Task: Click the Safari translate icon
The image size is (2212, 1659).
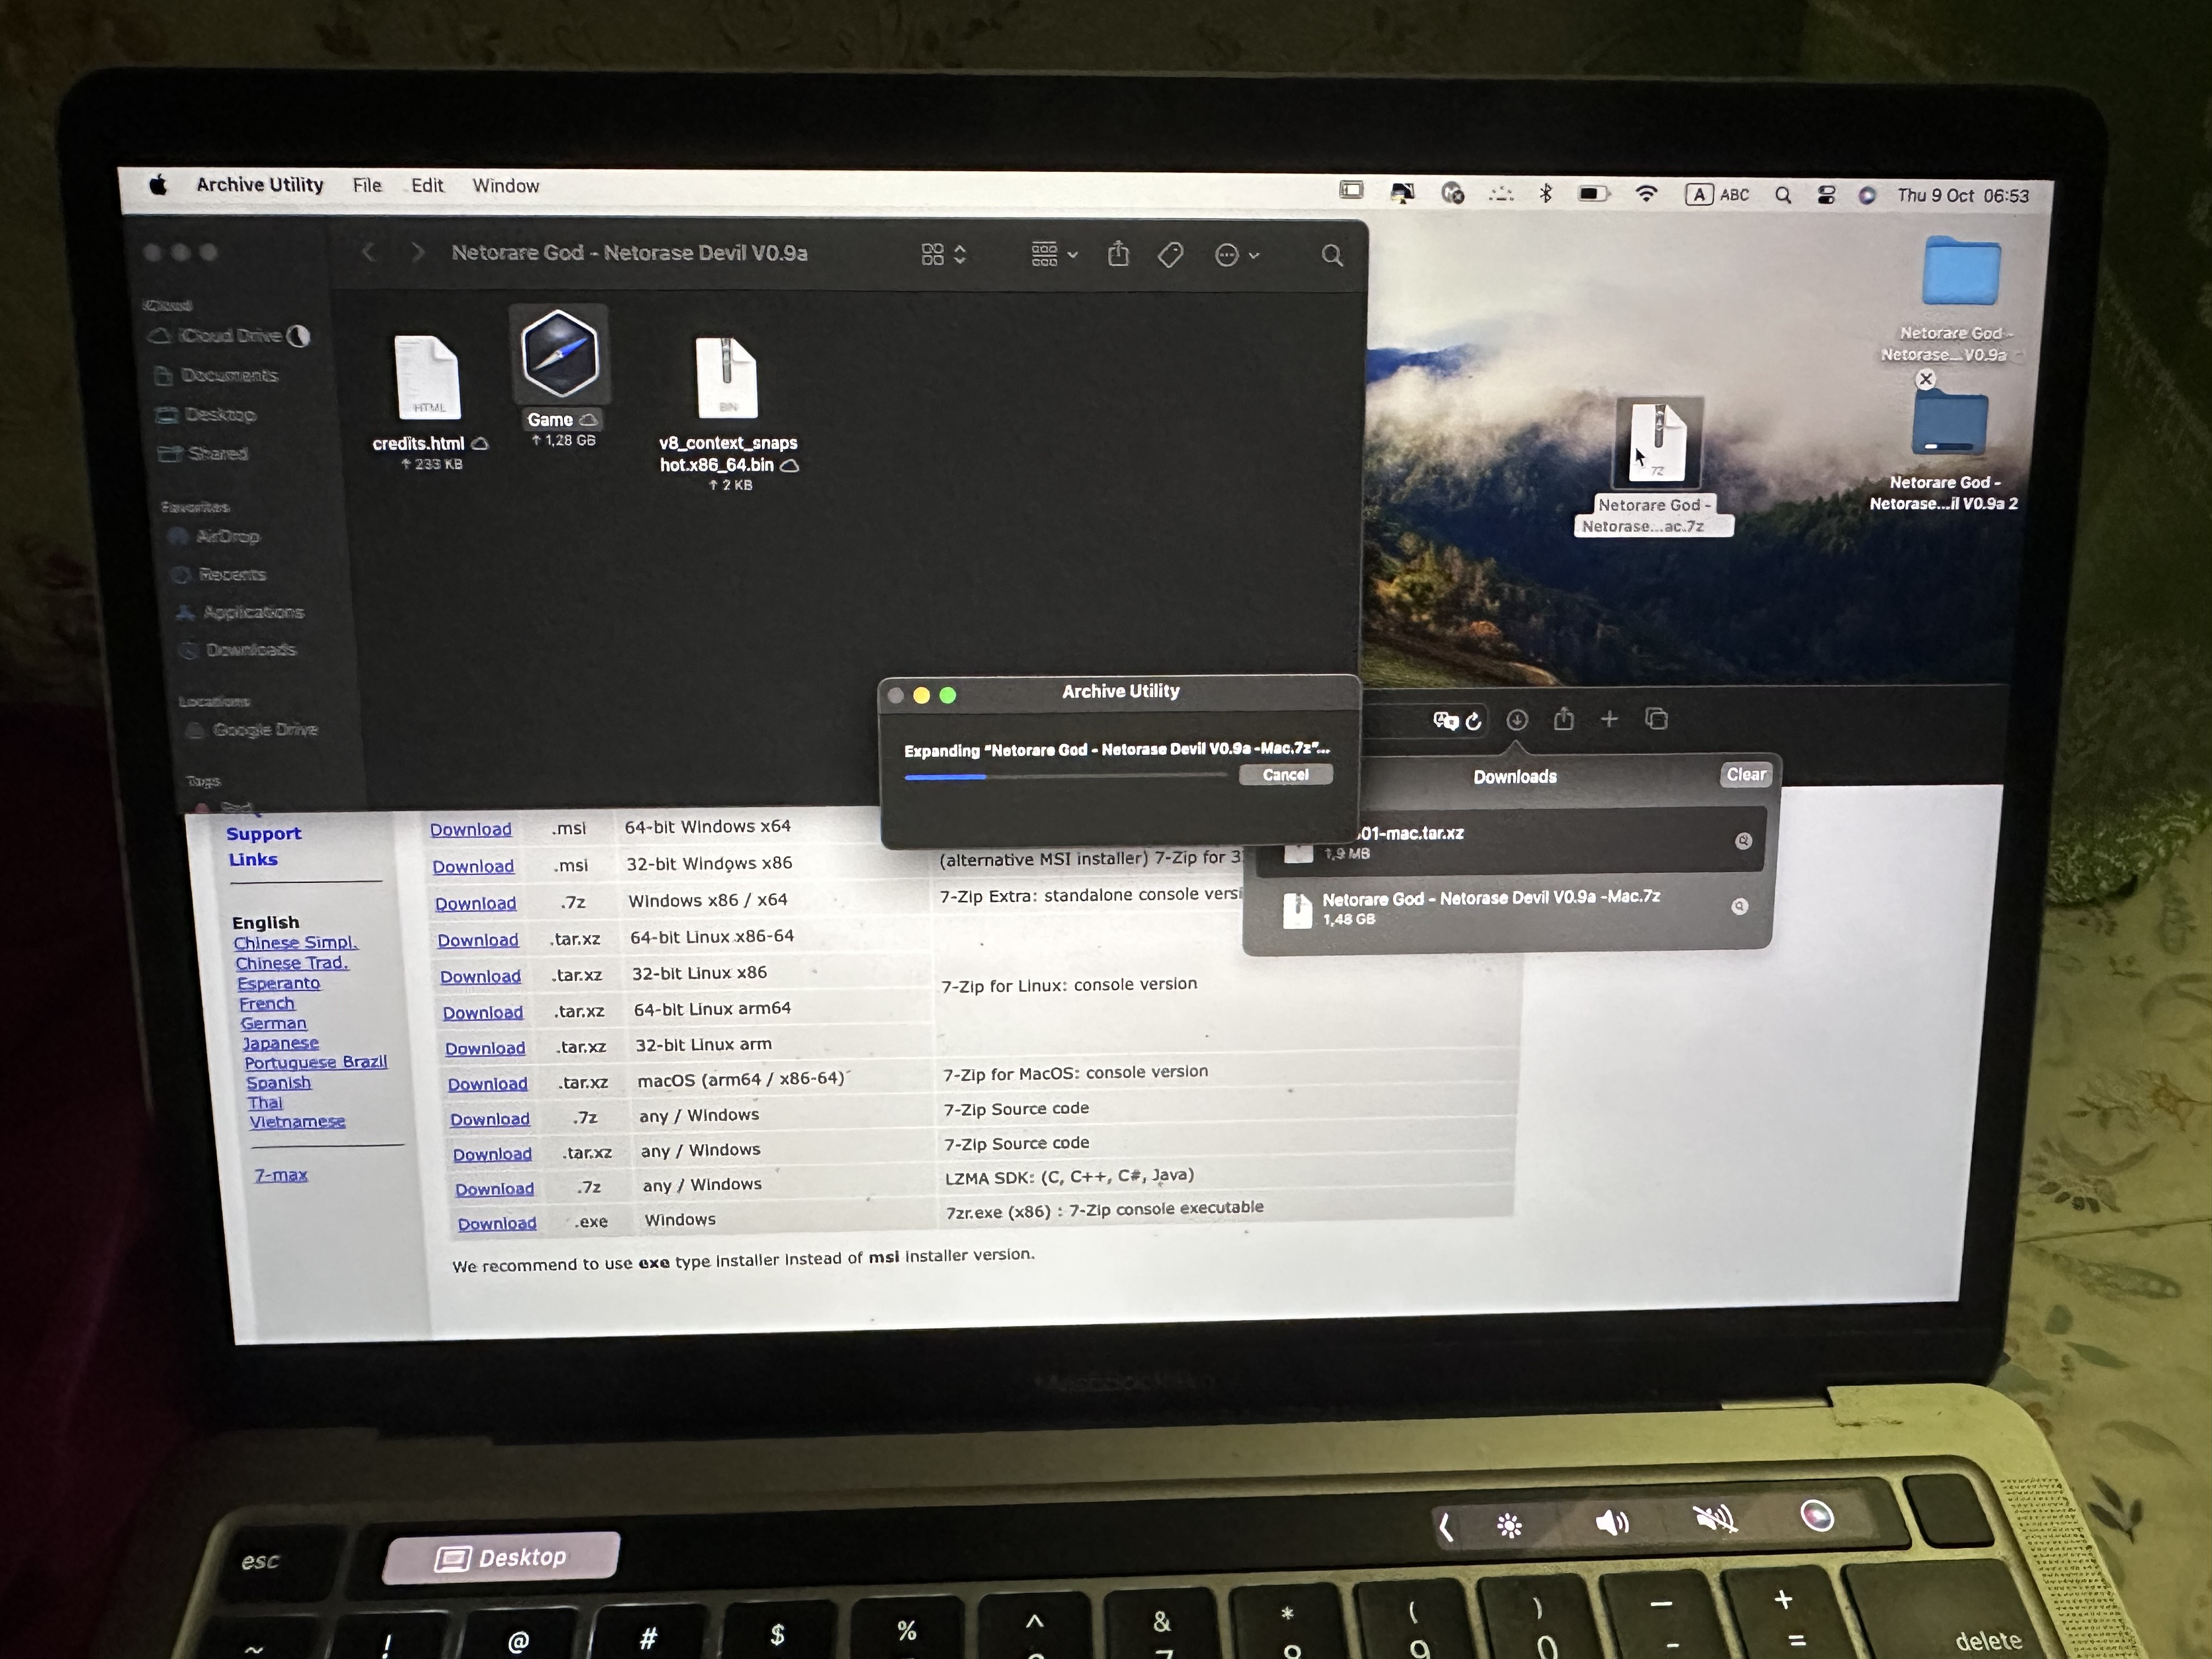Action: pos(1445,721)
